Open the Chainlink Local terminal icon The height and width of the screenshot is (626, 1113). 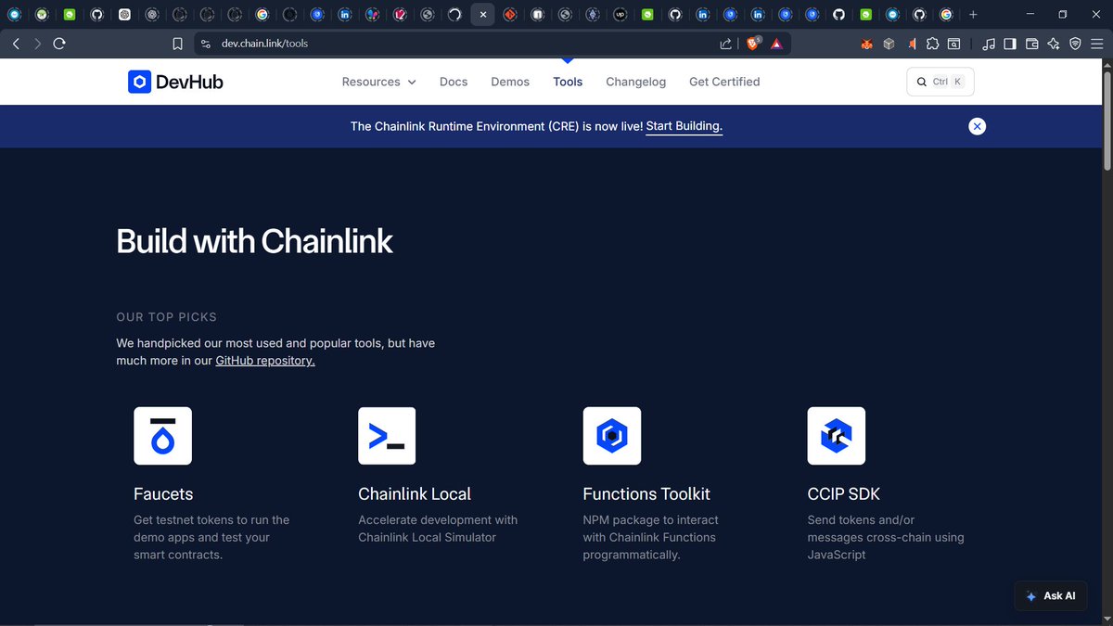[387, 436]
